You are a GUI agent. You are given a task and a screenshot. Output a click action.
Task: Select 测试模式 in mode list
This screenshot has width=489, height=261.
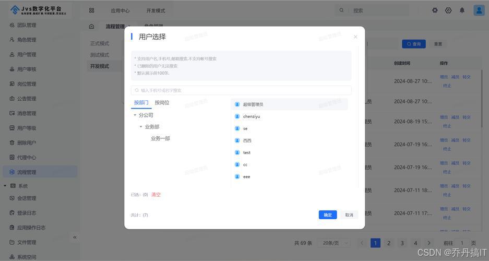[100, 55]
